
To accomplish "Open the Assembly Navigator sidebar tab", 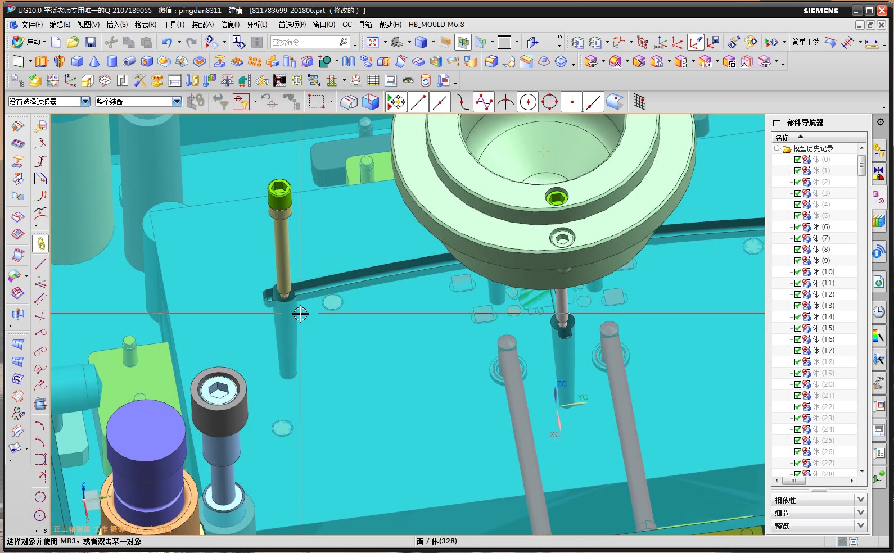I will coord(879,150).
